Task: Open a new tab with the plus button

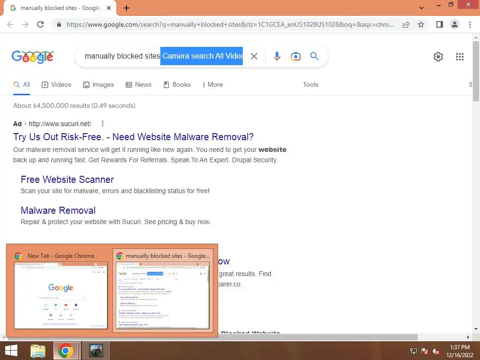Action: (x=127, y=8)
